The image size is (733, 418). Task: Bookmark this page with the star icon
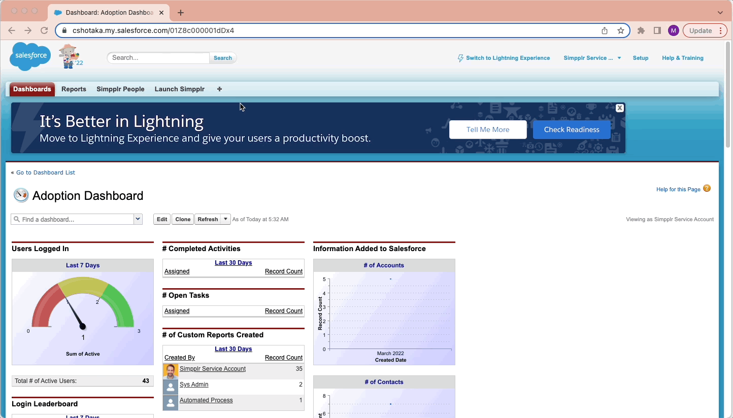point(620,30)
